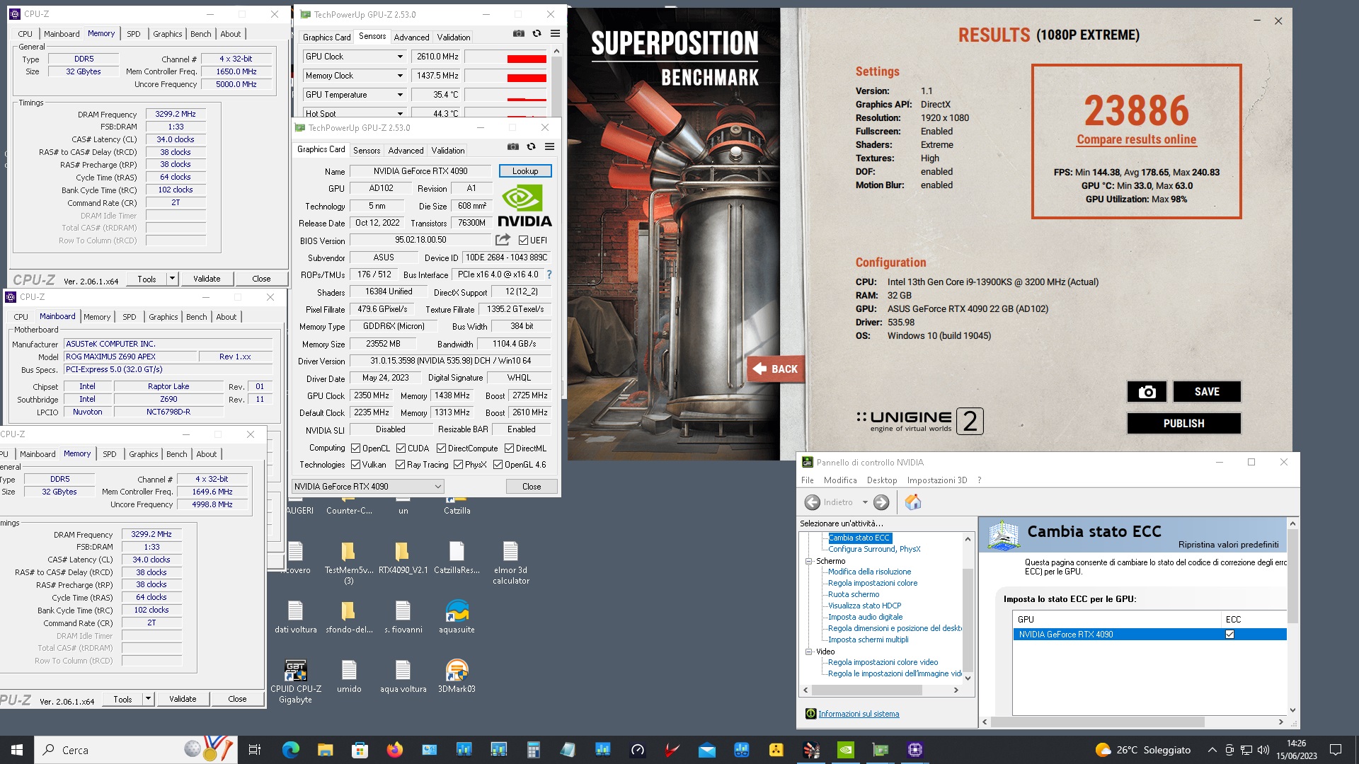Open hamburger menu in GPU-Z Graphics Card window
1359x764 pixels.
pyautogui.click(x=549, y=147)
